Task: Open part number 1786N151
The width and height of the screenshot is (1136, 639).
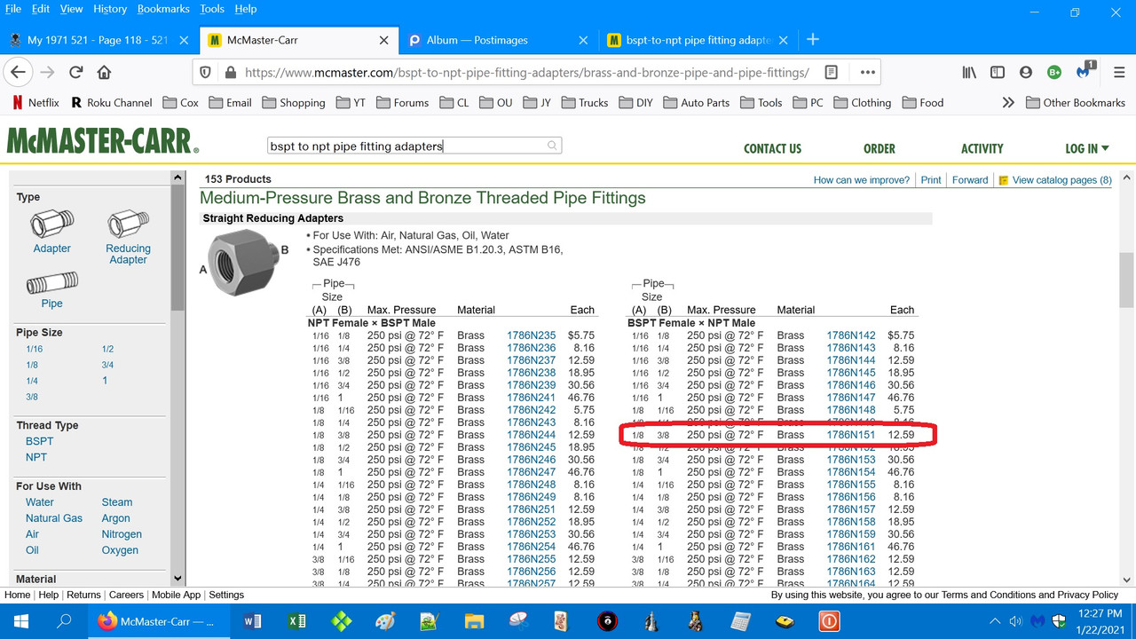Action: tap(851, 435)
